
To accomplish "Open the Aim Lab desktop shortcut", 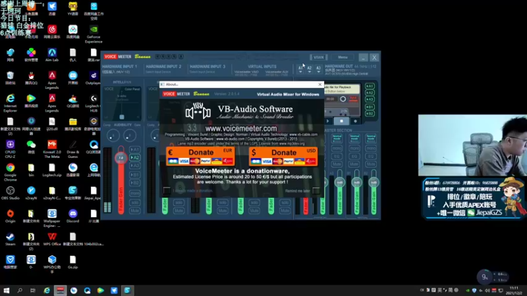I will click(52, 55).
